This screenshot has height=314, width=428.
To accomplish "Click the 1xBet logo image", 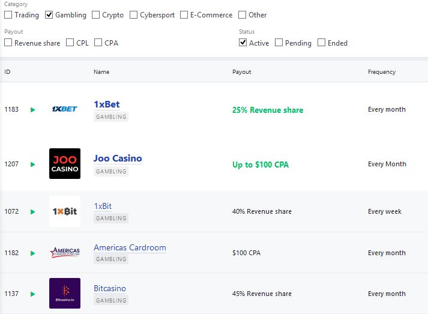I will (65, 109).
